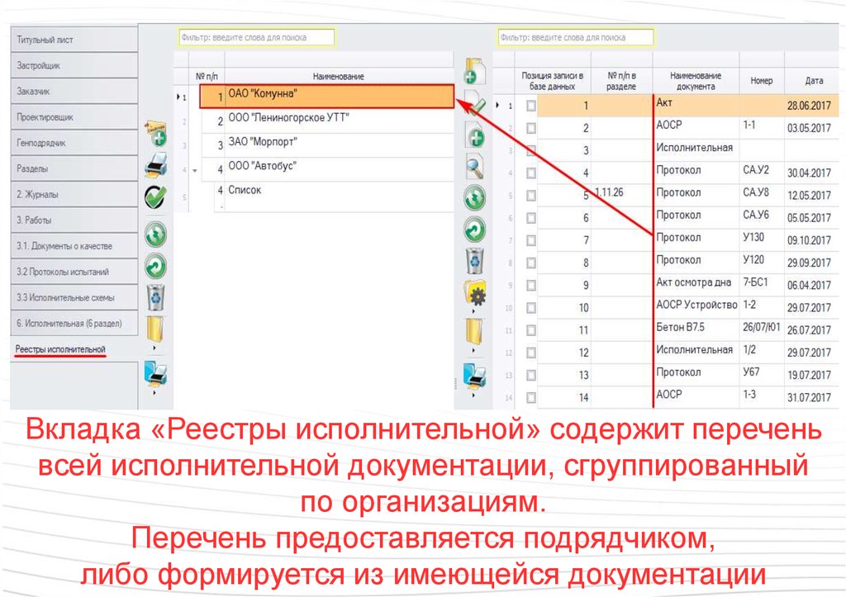Select the ООО "Пениногорское УТТ" row
846x597 pixels.
click(x=327, y=120)
